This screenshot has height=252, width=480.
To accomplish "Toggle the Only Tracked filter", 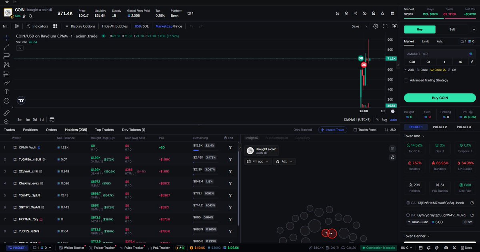I will [x=302, y=130].
